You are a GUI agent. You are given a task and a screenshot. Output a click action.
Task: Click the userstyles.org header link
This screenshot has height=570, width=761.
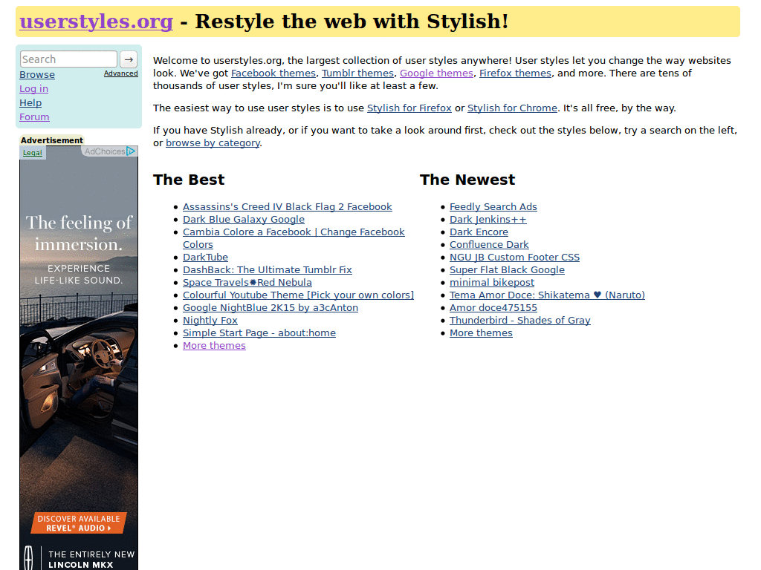pos(96,22)
